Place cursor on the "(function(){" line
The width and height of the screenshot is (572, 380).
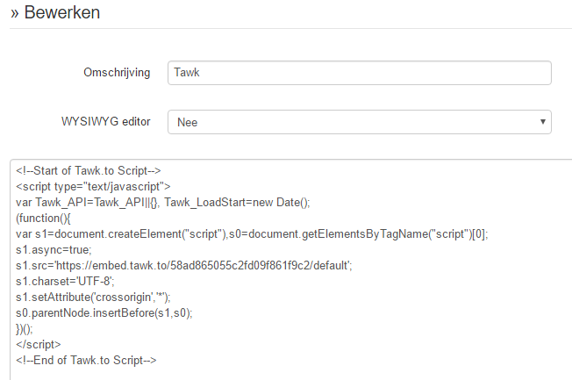[x=43, y=219]
